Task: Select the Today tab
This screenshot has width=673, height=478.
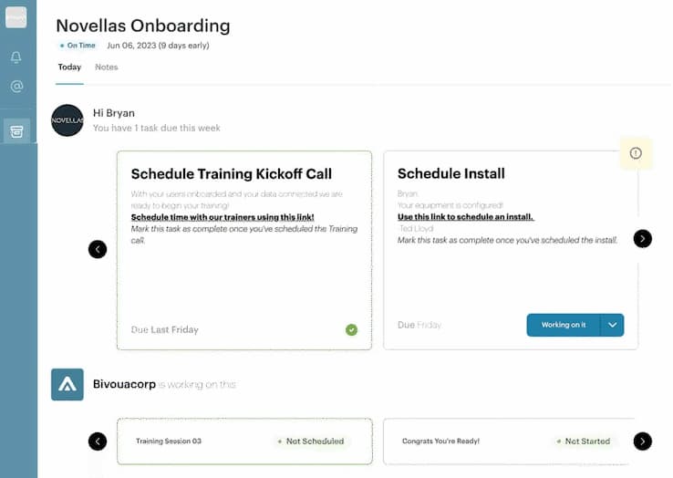Action: 69,68
